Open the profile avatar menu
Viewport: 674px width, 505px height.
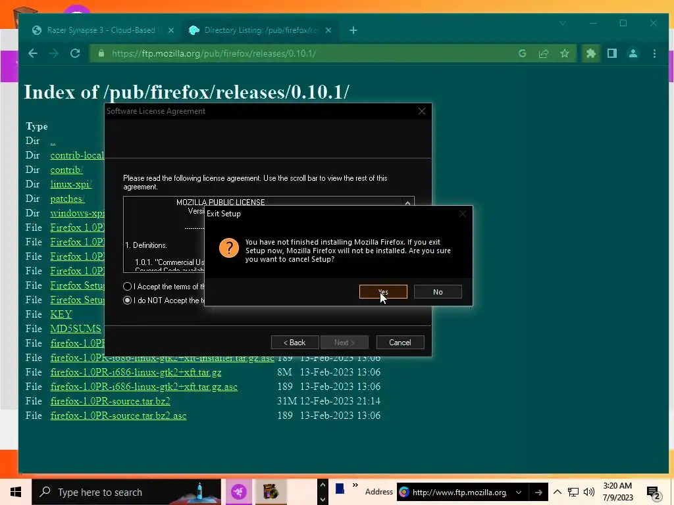633,53
